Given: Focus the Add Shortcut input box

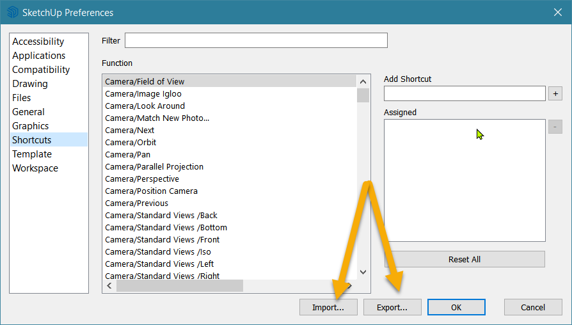Looking at the screenshot, I should pyautogui.click(x=465, y=94).
